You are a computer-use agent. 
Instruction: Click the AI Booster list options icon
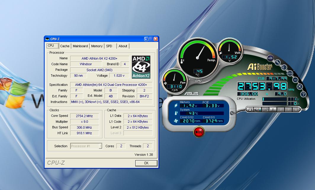[x=284, y=68]
